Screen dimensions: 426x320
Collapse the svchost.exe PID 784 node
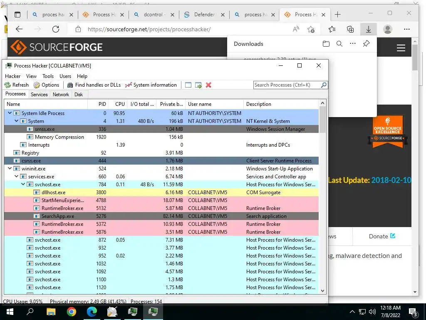point(23,184)
